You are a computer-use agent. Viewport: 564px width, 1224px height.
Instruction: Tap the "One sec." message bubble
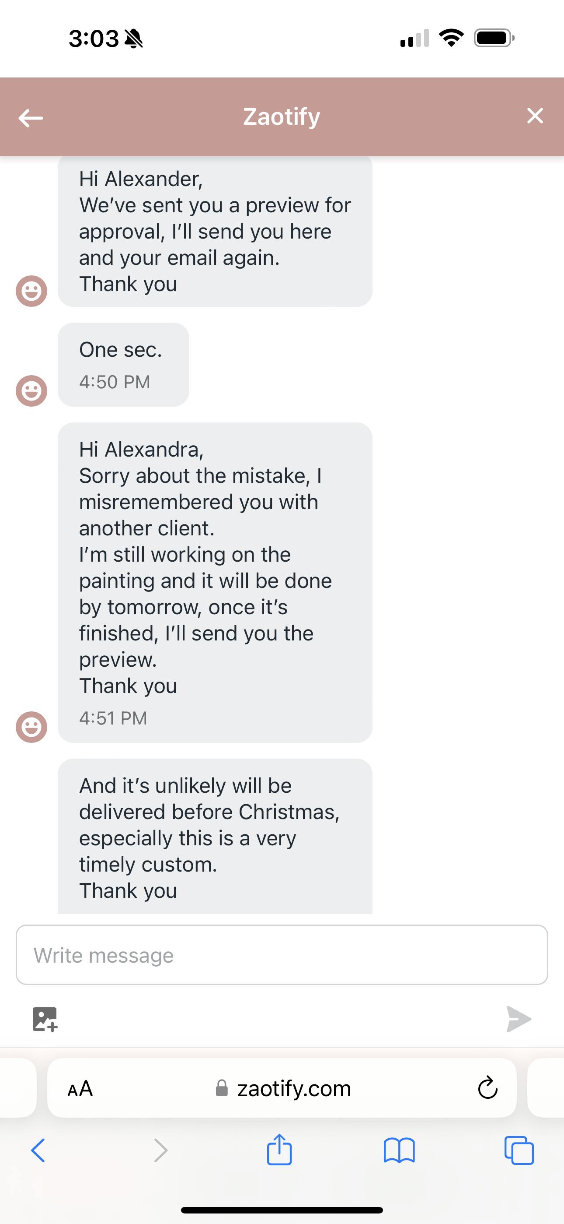coord(123,365)
